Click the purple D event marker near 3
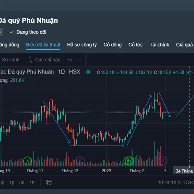The height and width of the screenshot is (194, 194). point(163,161)
